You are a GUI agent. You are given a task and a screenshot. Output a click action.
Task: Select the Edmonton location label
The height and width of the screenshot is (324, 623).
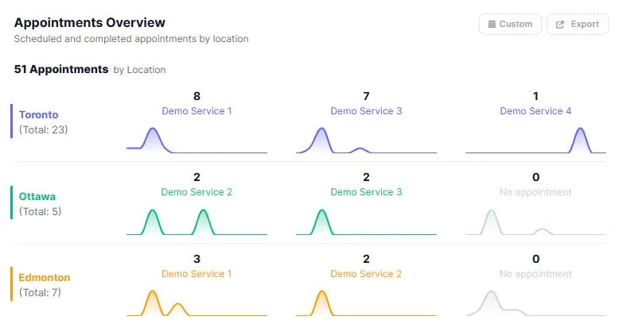pos(45,277)
